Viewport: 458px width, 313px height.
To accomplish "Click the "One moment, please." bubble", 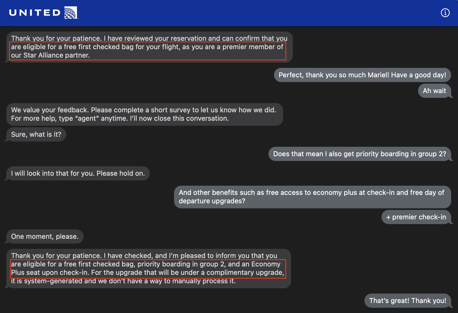I will point(45,236).
